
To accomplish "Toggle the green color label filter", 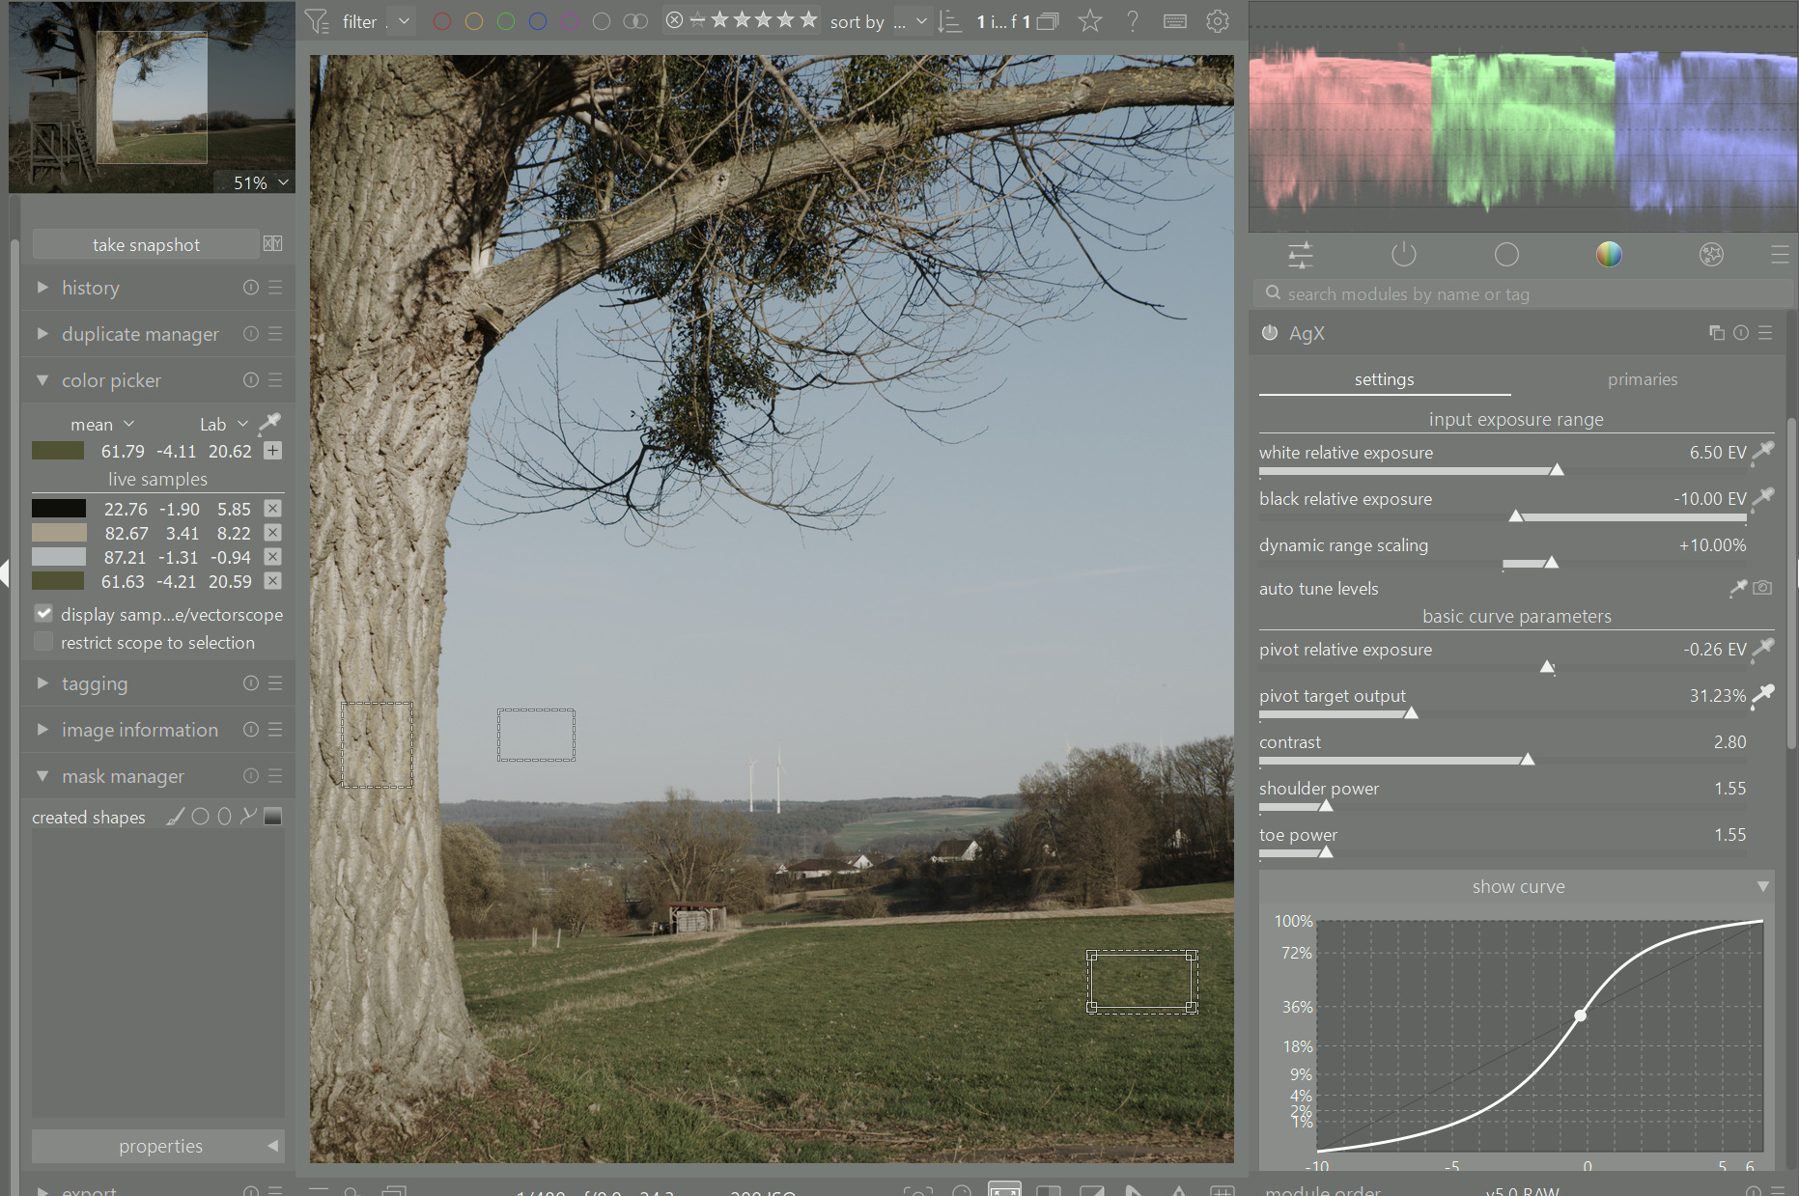I will point(506,21).
